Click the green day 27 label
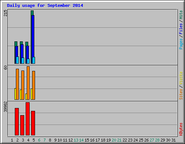 [152, 140]
